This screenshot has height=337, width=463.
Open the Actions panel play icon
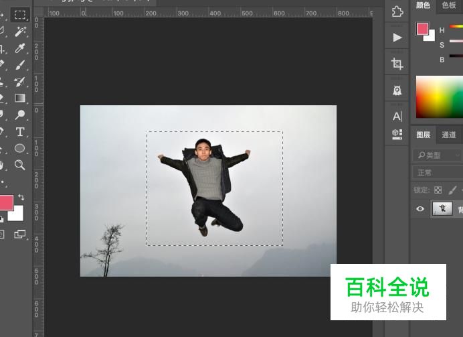pos(397,38)
